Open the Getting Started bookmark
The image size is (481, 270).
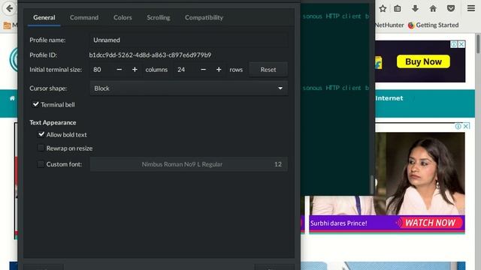[433, 25]
